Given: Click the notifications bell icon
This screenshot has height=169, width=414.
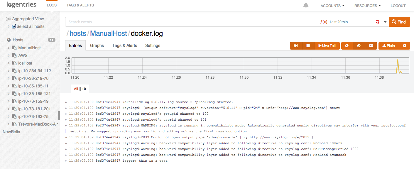Looking at the screenshot, I should [x=306, y=6].
